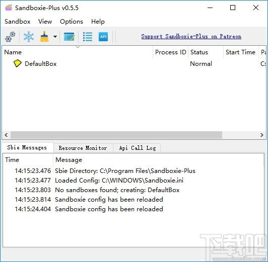This screenshot has width=268, height=262.
Task: Click the Normal status cell of DefaultBox
Action: coord(201,64)
